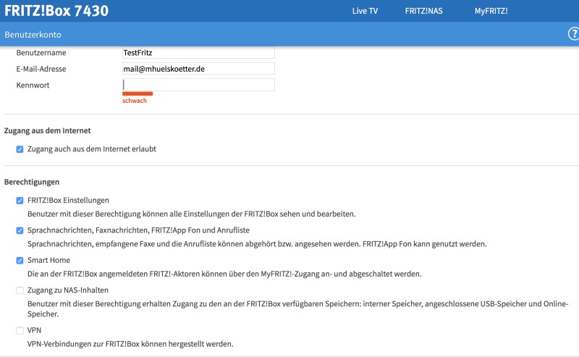
Task: Enable the VPN permission checkbox
Action: pos(20,330)
